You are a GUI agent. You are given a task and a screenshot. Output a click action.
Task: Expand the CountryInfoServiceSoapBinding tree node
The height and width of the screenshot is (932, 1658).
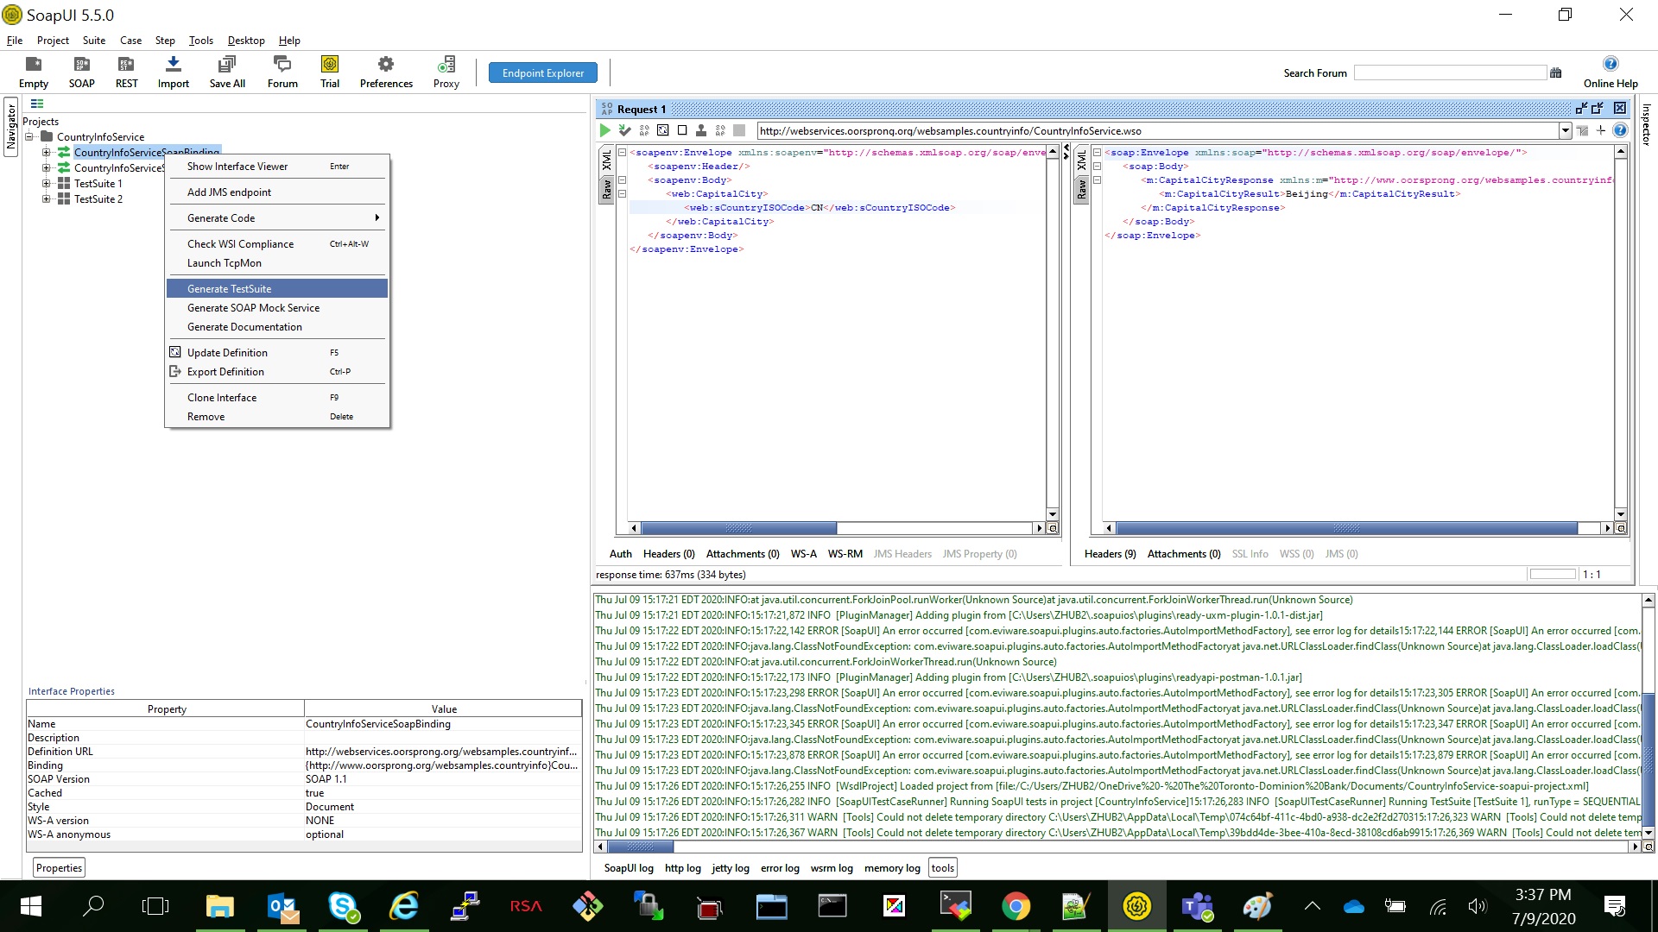click(x=47, y=151)
